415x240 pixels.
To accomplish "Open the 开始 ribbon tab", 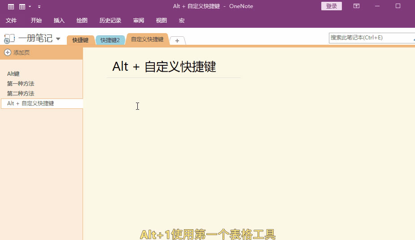I will 36,21.
